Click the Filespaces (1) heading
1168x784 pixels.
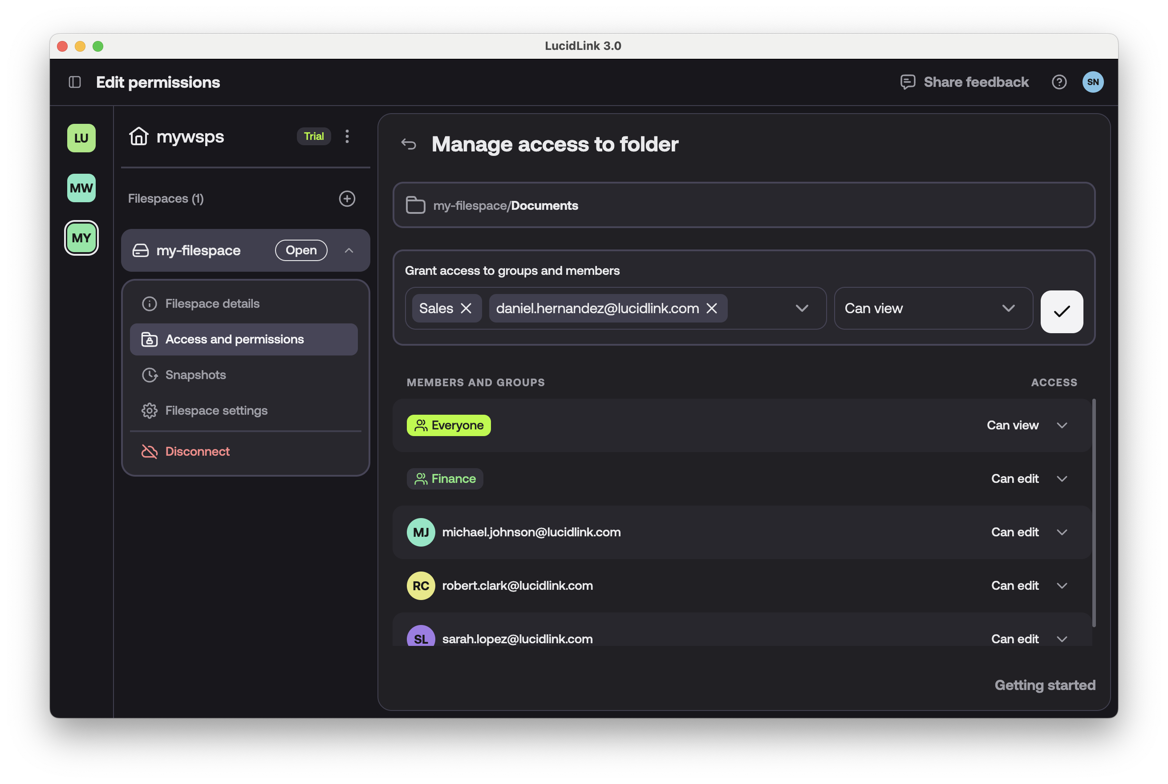[x=166, y=199]
